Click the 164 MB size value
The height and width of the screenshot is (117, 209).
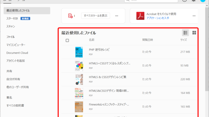tap(185, 93)
